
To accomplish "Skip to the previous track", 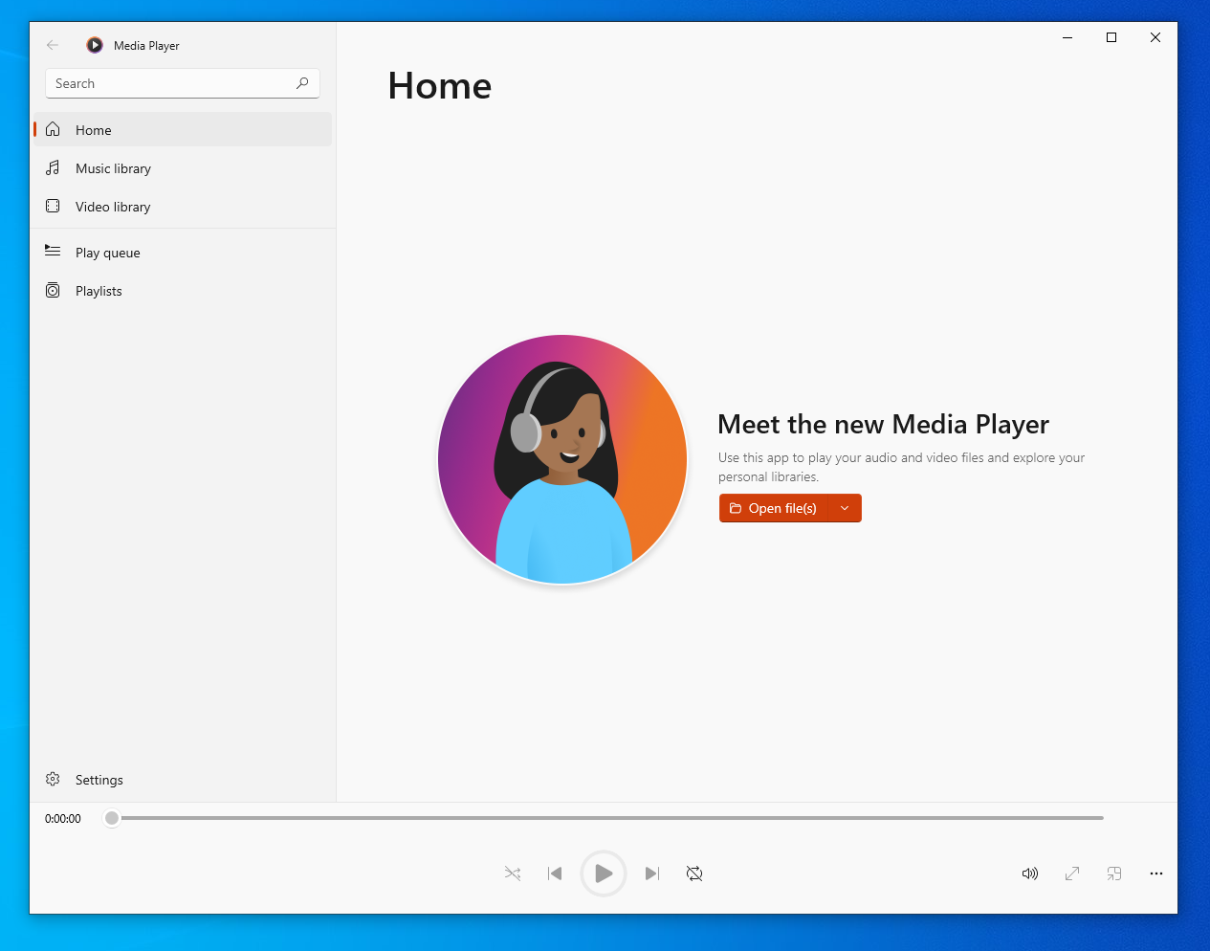I will 555,874.
